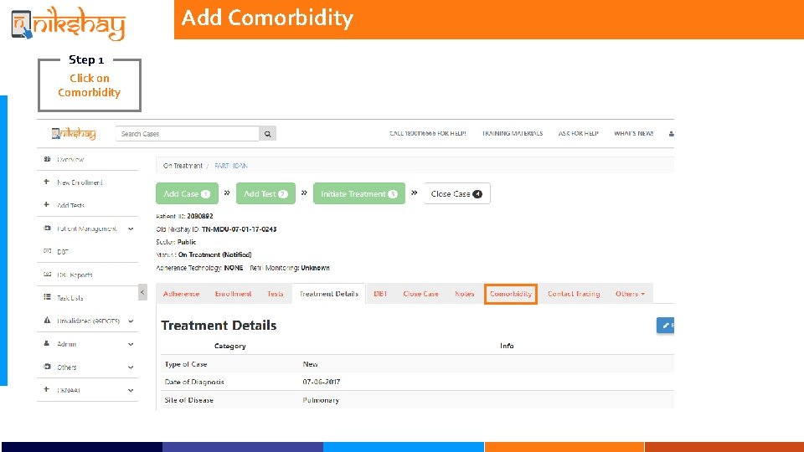
Task: Expand the Others sidebar chevron
Action: coord(131,367)
